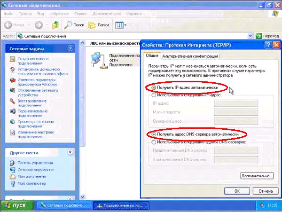Select Использовать следующий IP-адрес radio button

tap(154, 95)
